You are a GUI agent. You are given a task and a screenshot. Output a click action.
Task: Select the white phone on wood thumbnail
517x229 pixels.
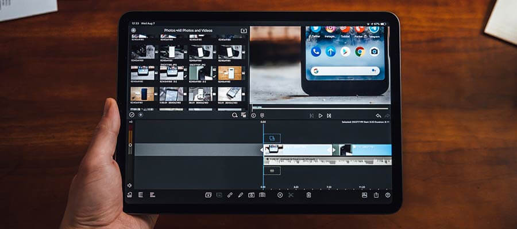230,73
